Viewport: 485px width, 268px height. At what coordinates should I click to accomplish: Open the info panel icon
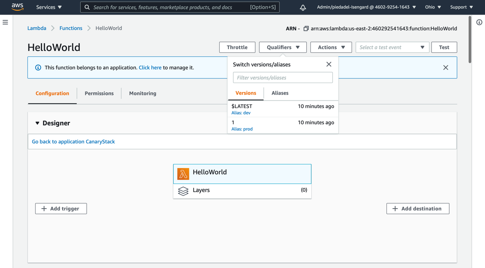479,22
